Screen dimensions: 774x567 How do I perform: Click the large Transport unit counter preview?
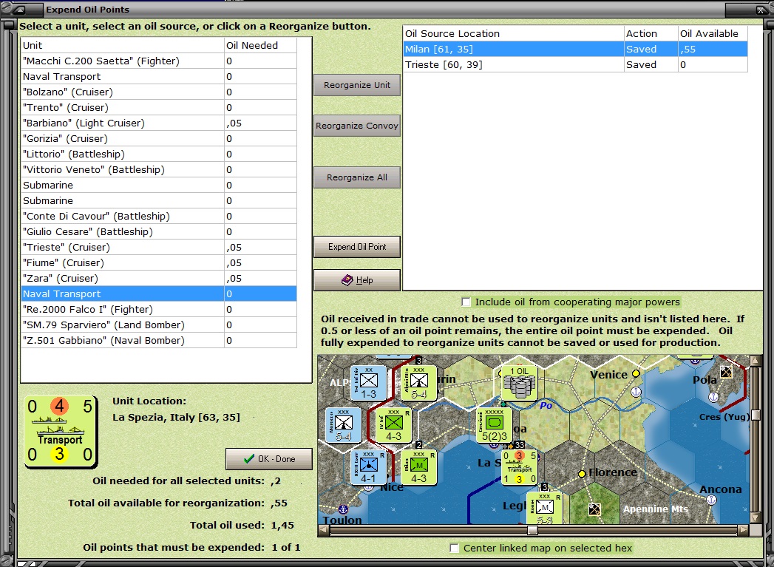tap(60, 431)
